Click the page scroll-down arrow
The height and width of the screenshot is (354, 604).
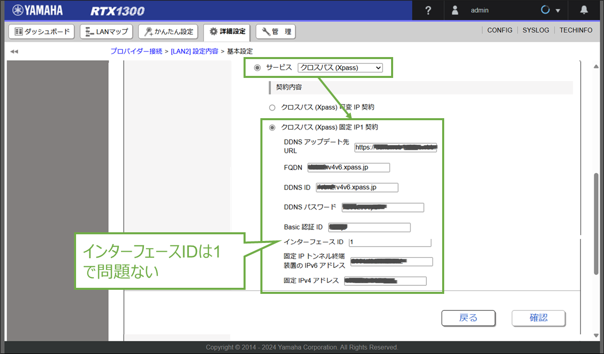point(596,336)
